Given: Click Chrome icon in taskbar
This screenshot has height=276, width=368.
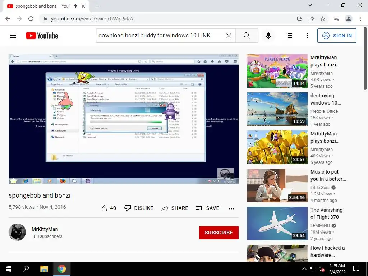Looking at the screenshot, I should 62,269.
